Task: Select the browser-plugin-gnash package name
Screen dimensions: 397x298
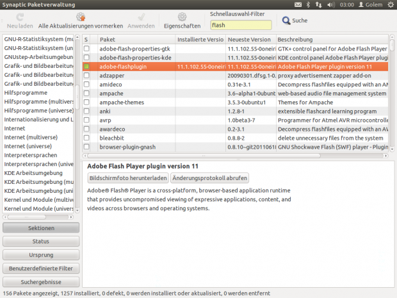Action: click(127, 147)
